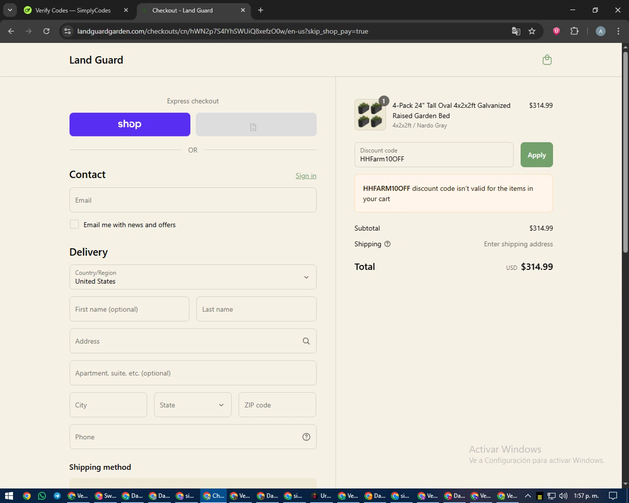Viewport: 629px width, 503px height.
Task: Open the Windows Start menu
Action: pos(9,496)
